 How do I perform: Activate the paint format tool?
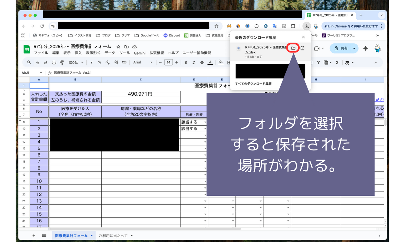click(x=62, y=63)
